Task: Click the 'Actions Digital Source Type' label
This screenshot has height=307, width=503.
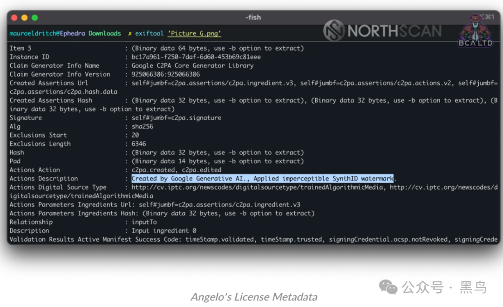Action: click(x=58, y=187)
